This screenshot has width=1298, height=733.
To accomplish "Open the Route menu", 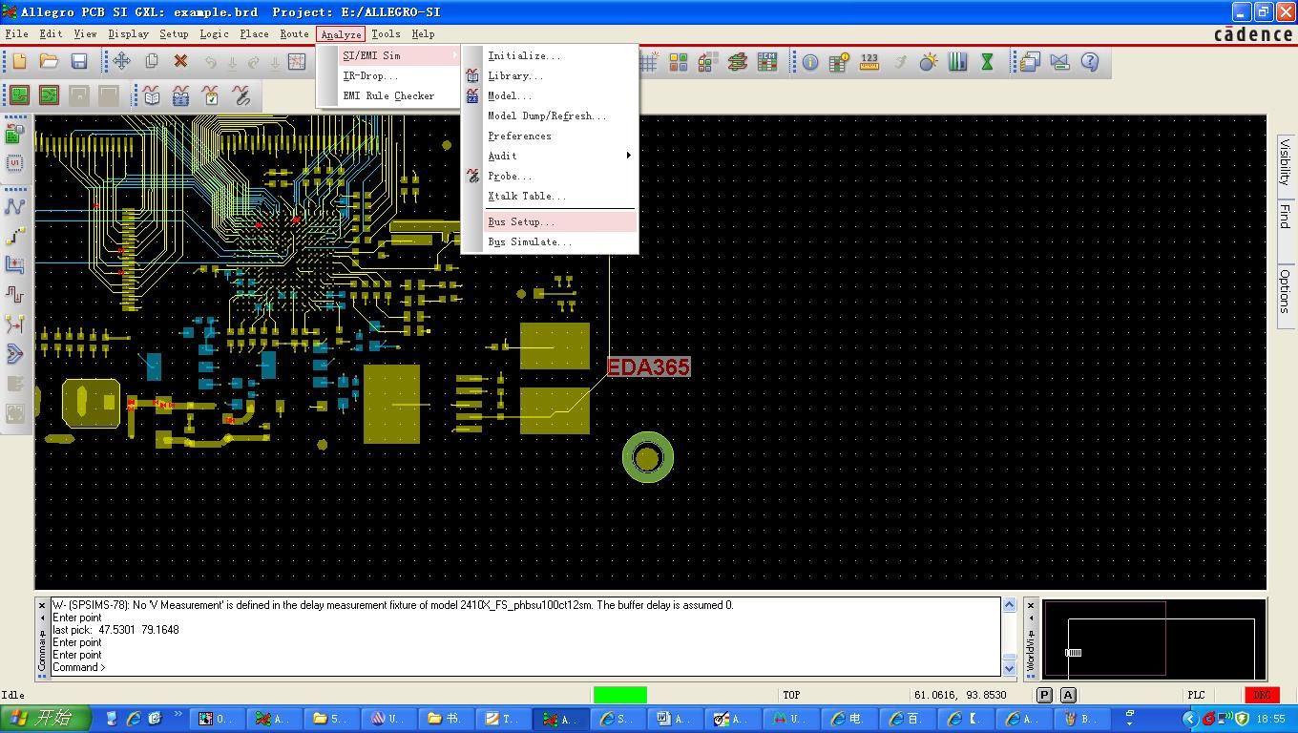I will coord(293,33).
